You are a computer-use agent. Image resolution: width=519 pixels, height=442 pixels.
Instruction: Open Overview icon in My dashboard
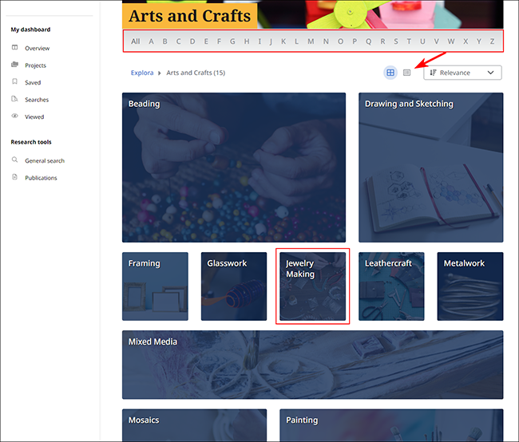(15, 47)
